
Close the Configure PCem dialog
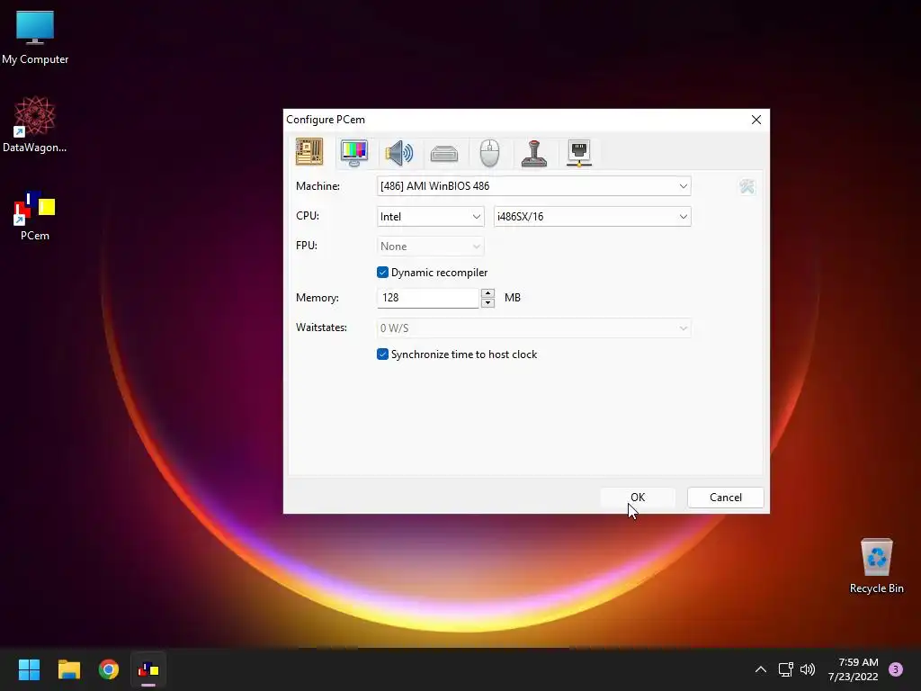[x=756, y=120]
